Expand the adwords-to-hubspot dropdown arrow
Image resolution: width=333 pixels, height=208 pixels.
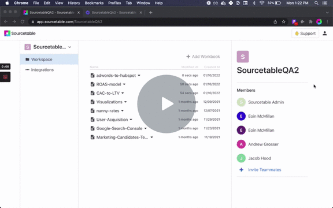(139, 76)
